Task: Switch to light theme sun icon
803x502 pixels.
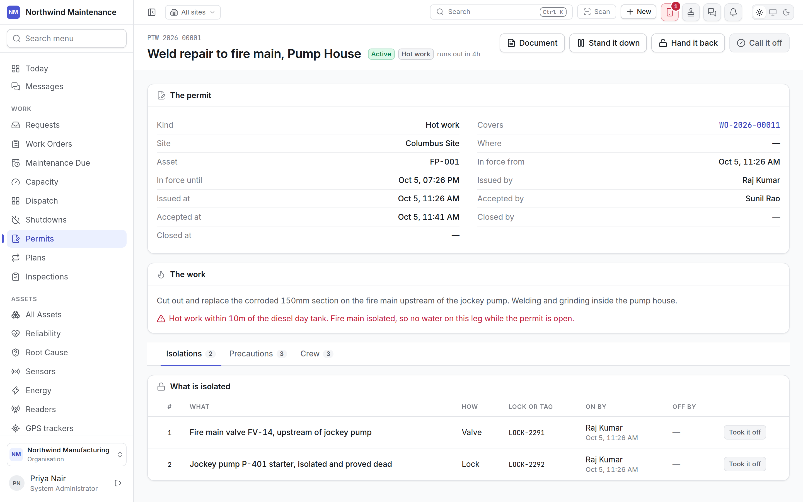Action: (760, 12)
